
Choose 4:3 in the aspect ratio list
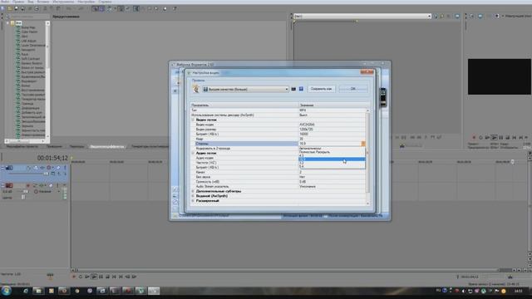pyautogui.click(x=332, y=155)
